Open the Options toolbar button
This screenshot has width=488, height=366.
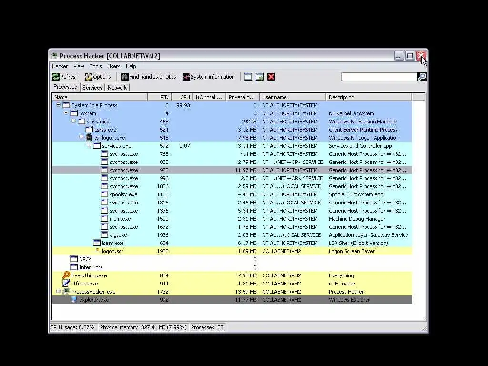[x=98, y=77]
